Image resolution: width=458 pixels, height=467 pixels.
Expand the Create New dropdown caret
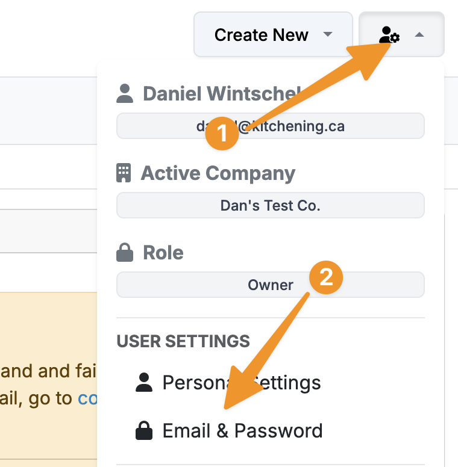[328, 34]
